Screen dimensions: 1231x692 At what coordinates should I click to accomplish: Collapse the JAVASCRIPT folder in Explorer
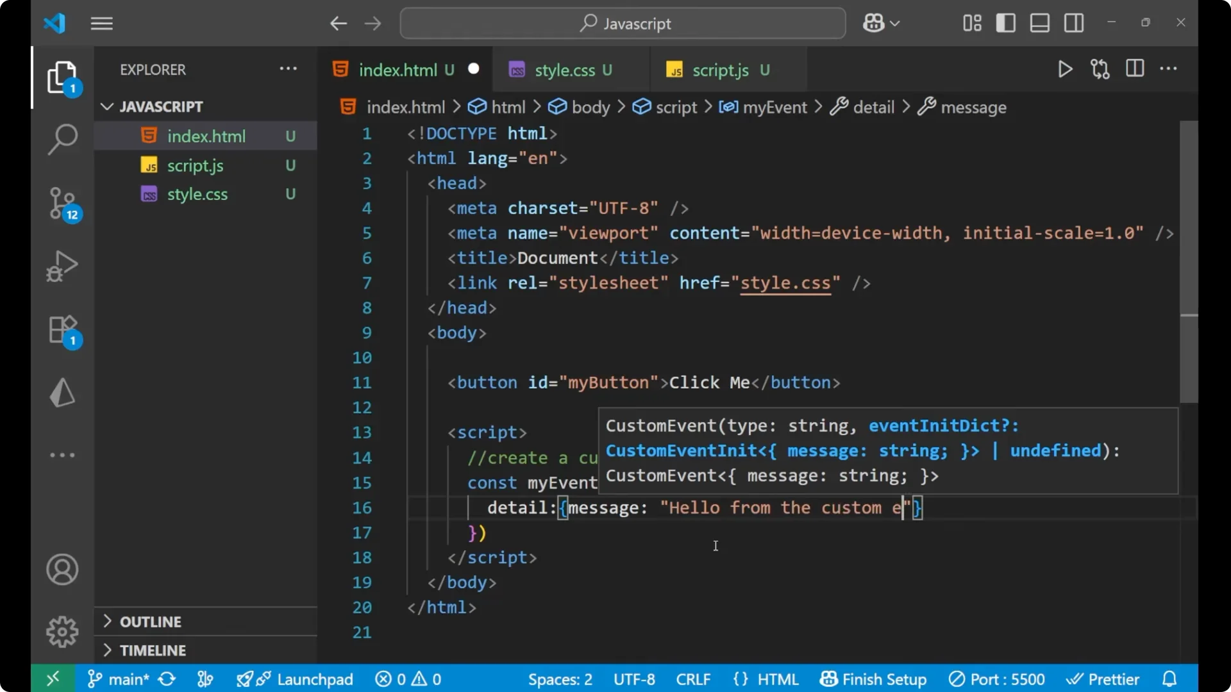(106, 106)
